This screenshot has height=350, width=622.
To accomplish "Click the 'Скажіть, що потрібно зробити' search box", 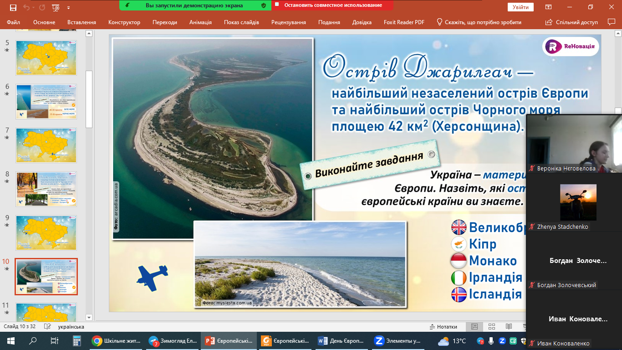I will click(x=479, y=22).
